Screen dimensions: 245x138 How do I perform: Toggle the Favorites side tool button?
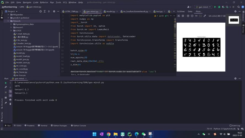tap(2, 117)
